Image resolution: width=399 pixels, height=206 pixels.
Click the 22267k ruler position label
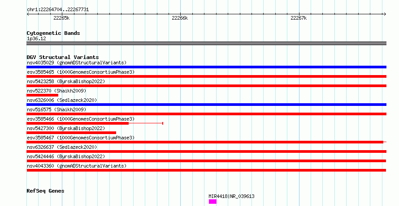(299, 18)
